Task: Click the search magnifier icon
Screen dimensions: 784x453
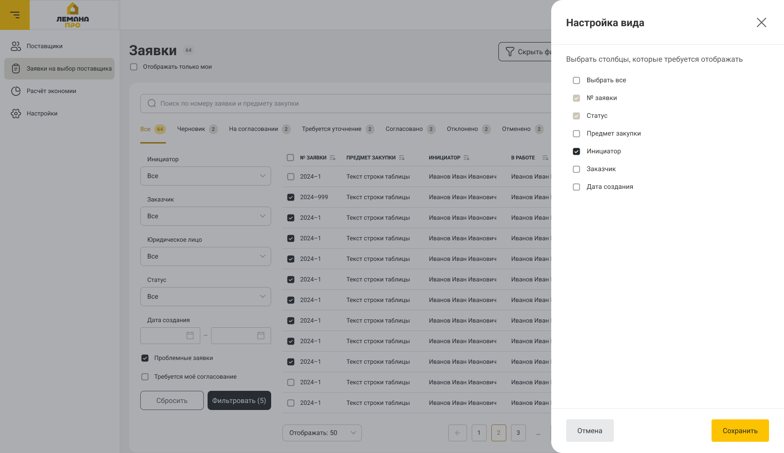Action: click(152, 103)
